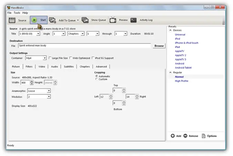Open the Help menu
Image resolution: width=233 pixels, height=156 pixels.
pos(25,13)
